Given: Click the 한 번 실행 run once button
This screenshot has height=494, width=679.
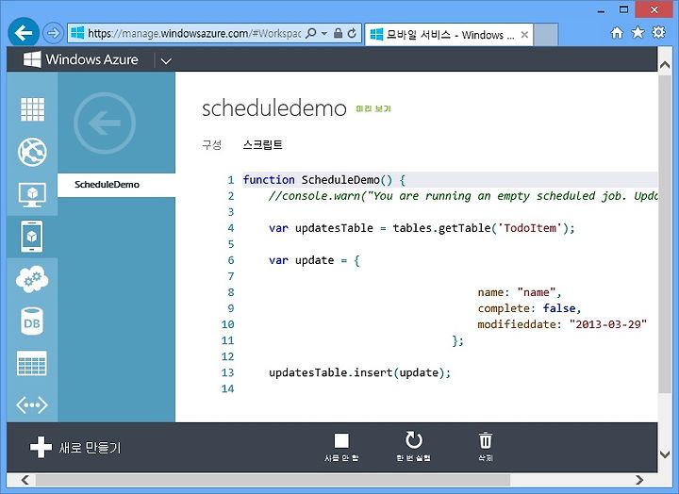Looking at the screenshot, I should click(414, 447).
